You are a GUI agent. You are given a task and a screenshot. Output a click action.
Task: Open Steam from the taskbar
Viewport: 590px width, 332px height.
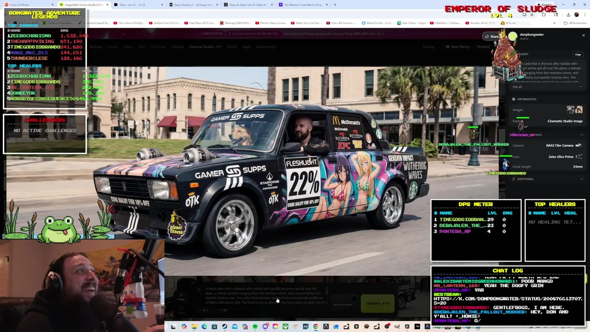tap(224, 327)
